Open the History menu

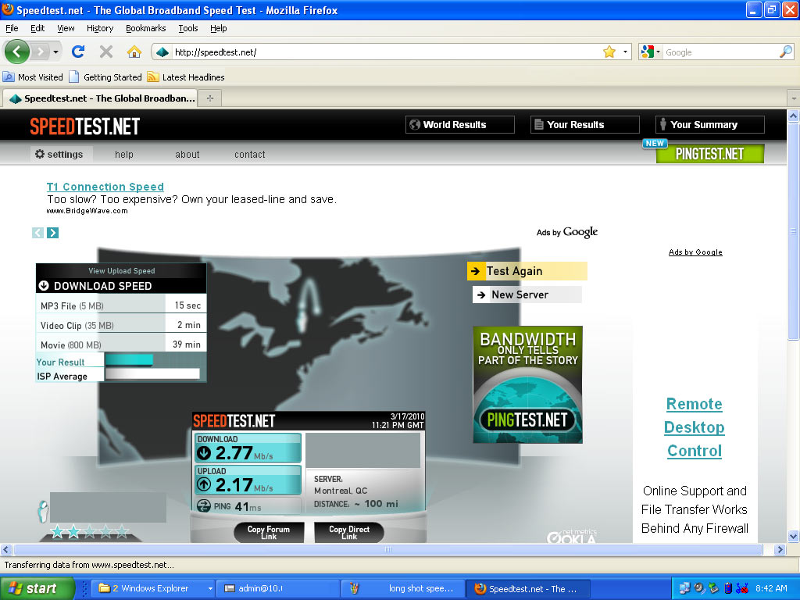(100, 28)
